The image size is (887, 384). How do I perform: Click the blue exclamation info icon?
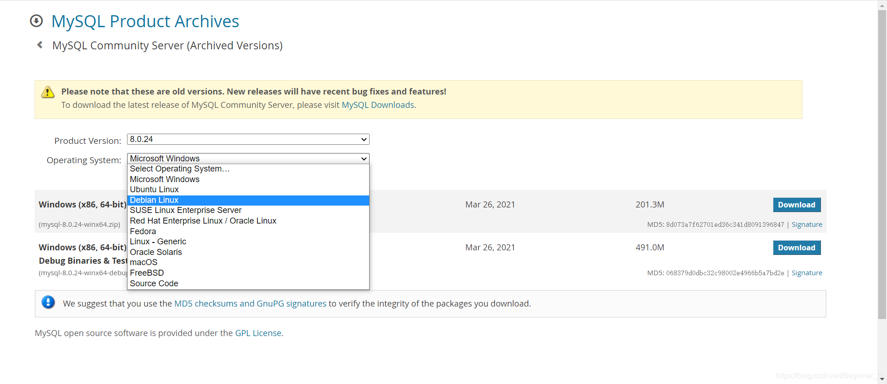[48, 302]
